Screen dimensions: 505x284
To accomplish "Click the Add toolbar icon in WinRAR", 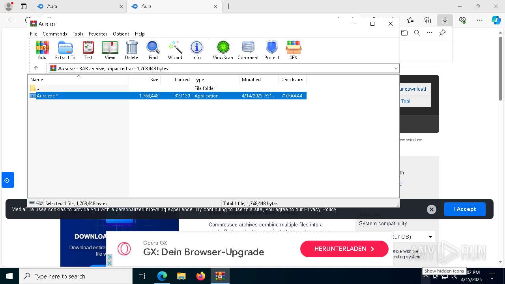I will tap(42, 50).
